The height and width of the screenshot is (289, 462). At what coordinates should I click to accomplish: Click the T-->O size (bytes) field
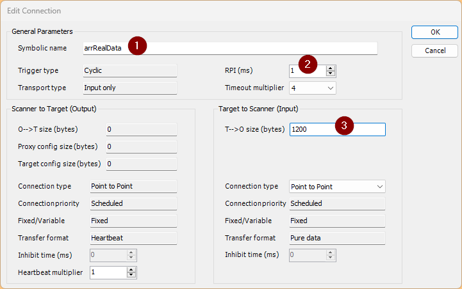pyautogui.click(x=337, y=129)
